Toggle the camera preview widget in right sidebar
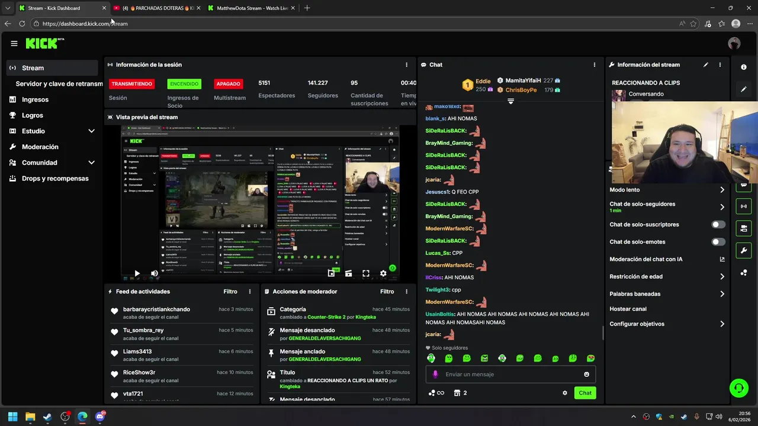Screen dimensions: 758x426 (x=744, y=228)
